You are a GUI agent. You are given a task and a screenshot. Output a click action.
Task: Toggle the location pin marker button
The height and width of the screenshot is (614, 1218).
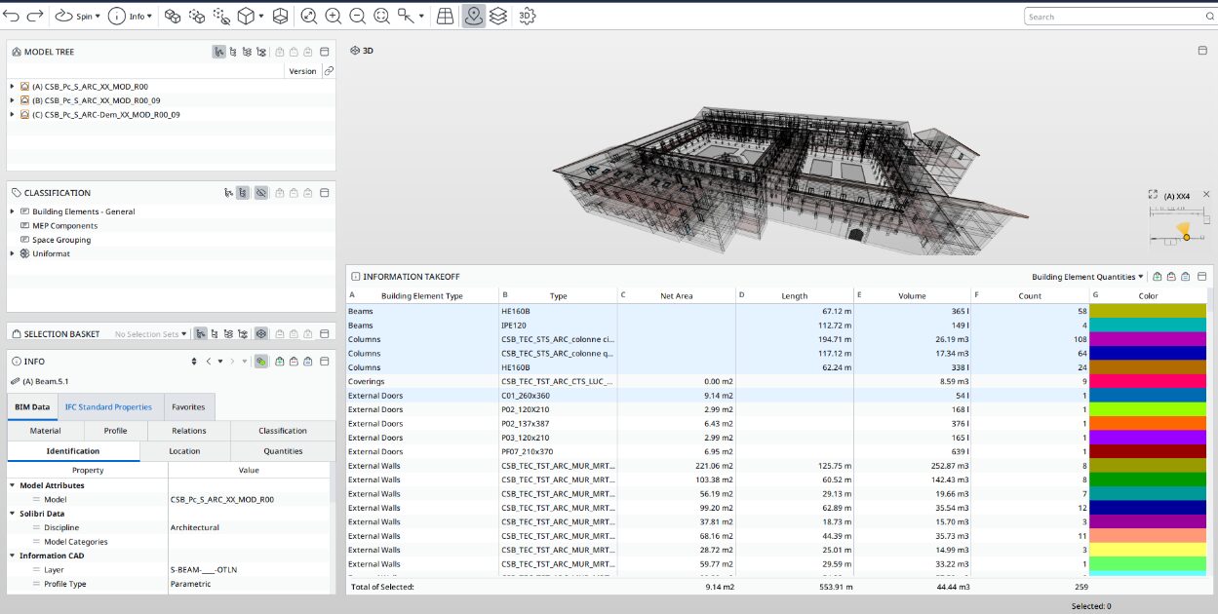474,17
